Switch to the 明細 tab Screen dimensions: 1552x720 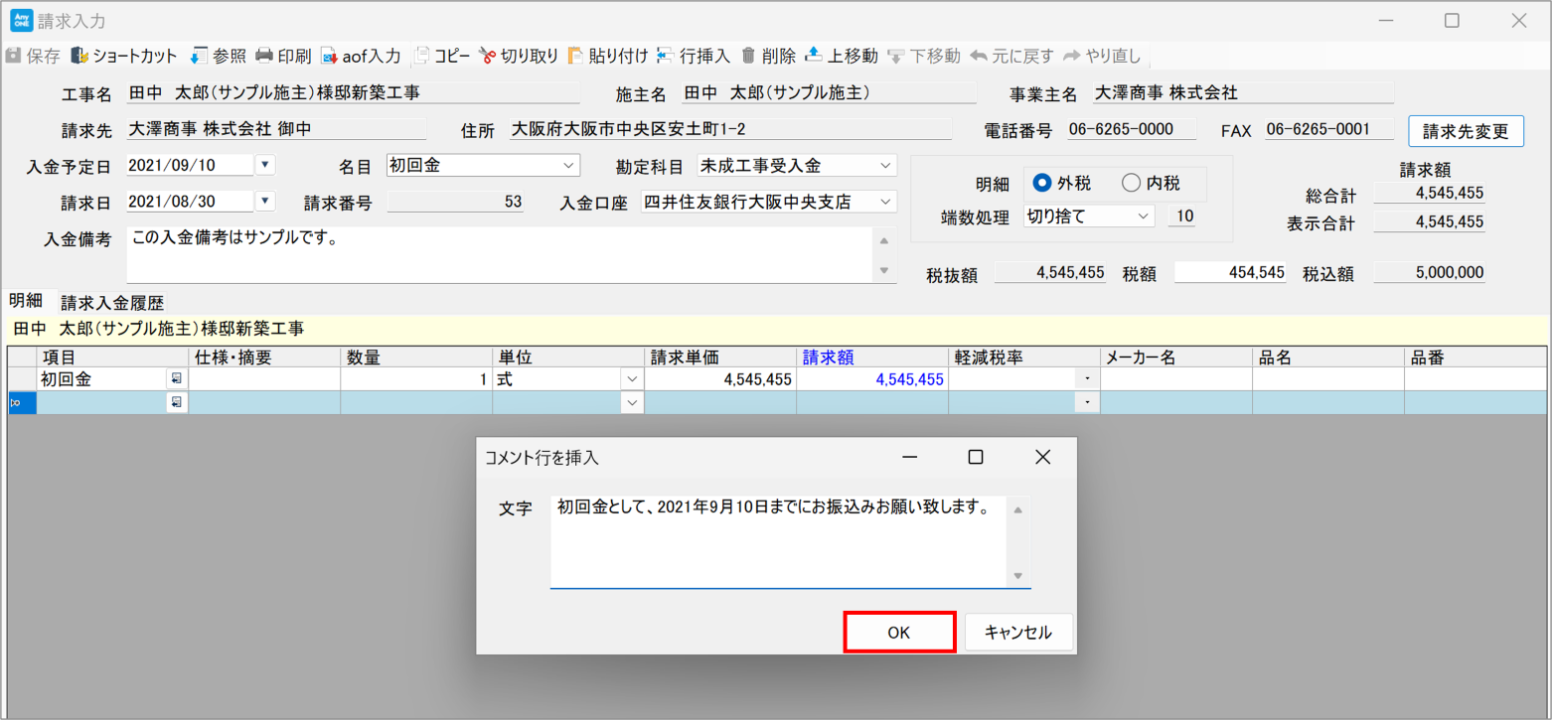pos(26,301)
